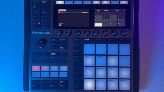Select the pink-lit group A button
The height and width of the screenshot is (92, 164).
click(x=36, y=68)
